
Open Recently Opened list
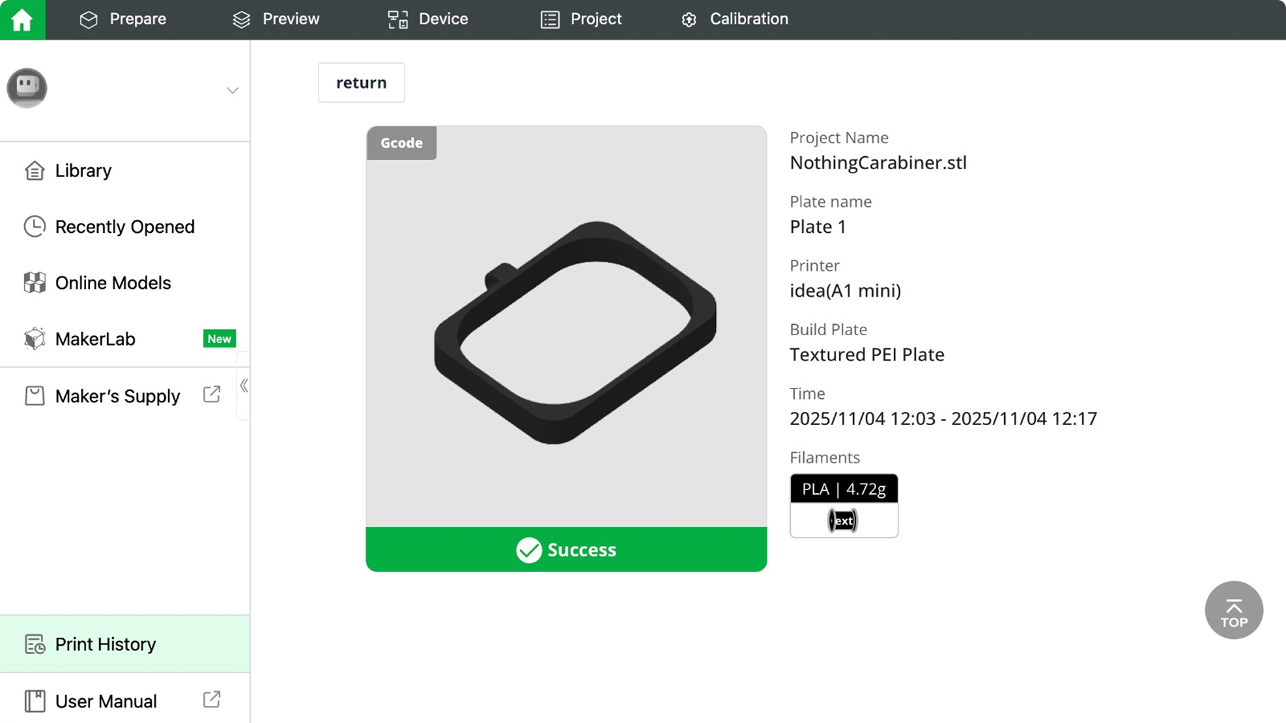point(124,227)
